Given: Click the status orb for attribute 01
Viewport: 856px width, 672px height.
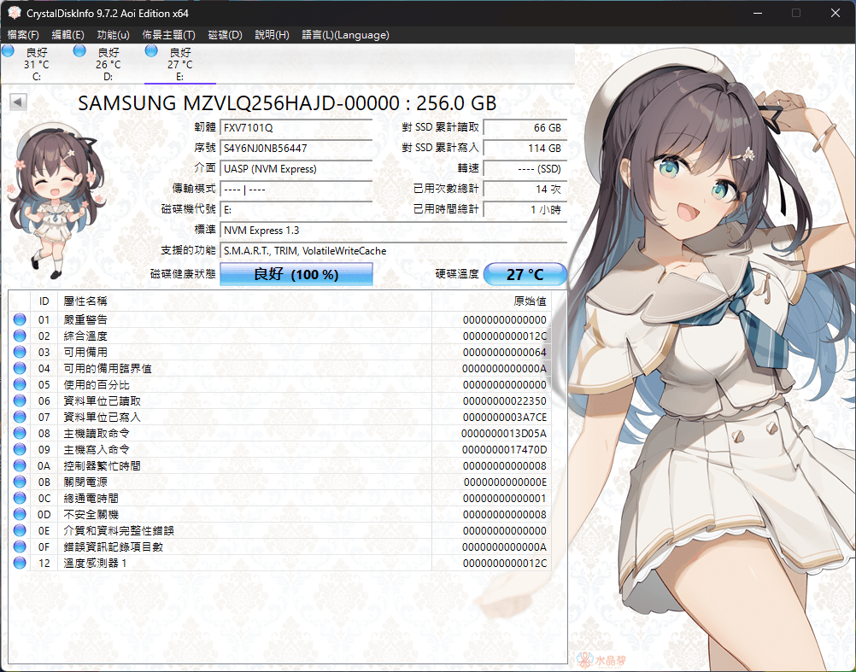Looking at the screenshot, I should tap(20, 319).
